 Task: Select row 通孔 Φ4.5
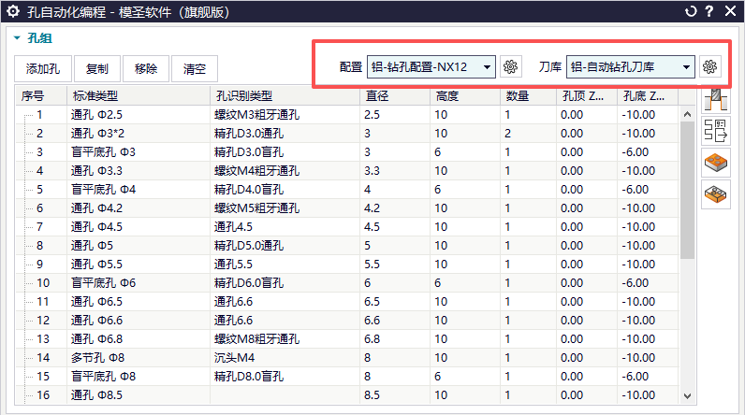[347, 227]
